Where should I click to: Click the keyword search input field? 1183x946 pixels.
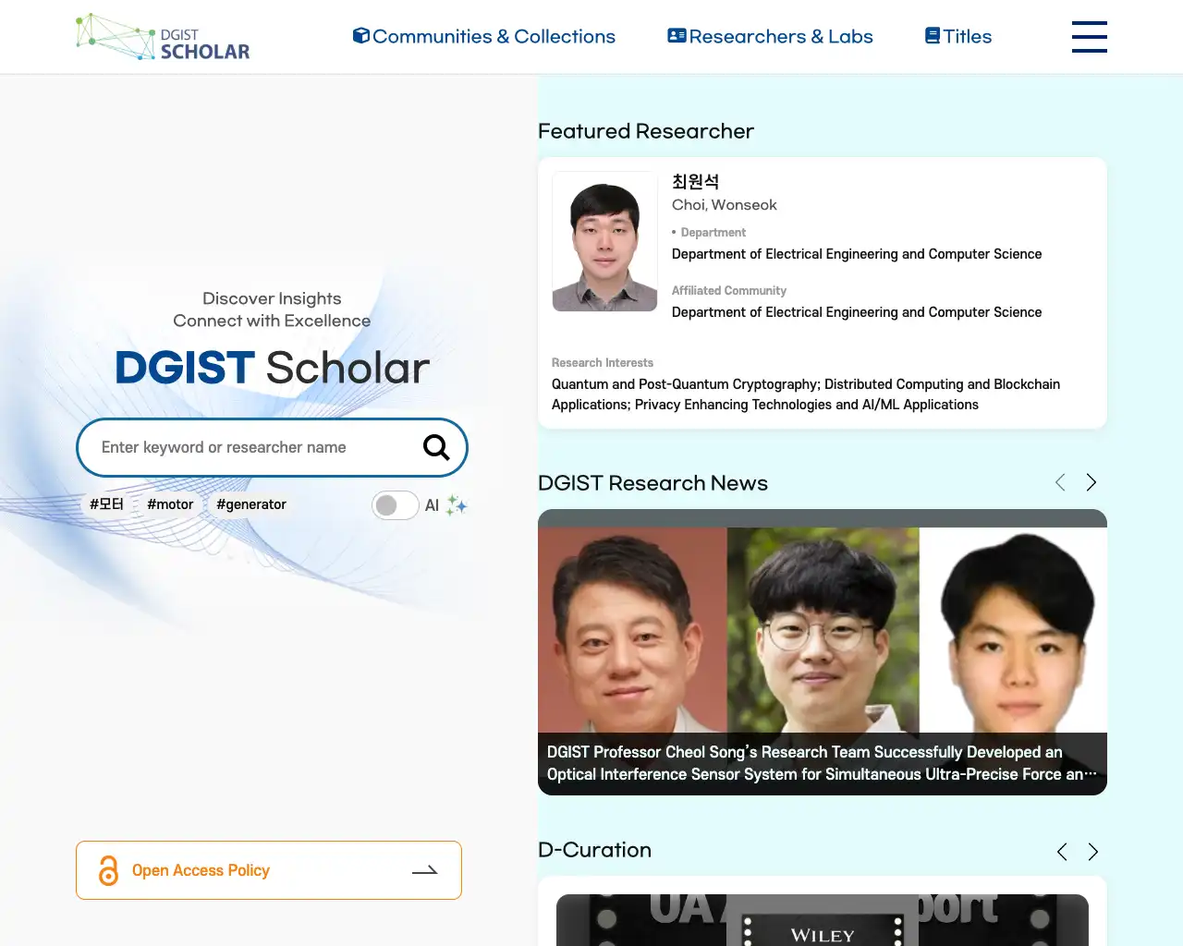(250, 447)
